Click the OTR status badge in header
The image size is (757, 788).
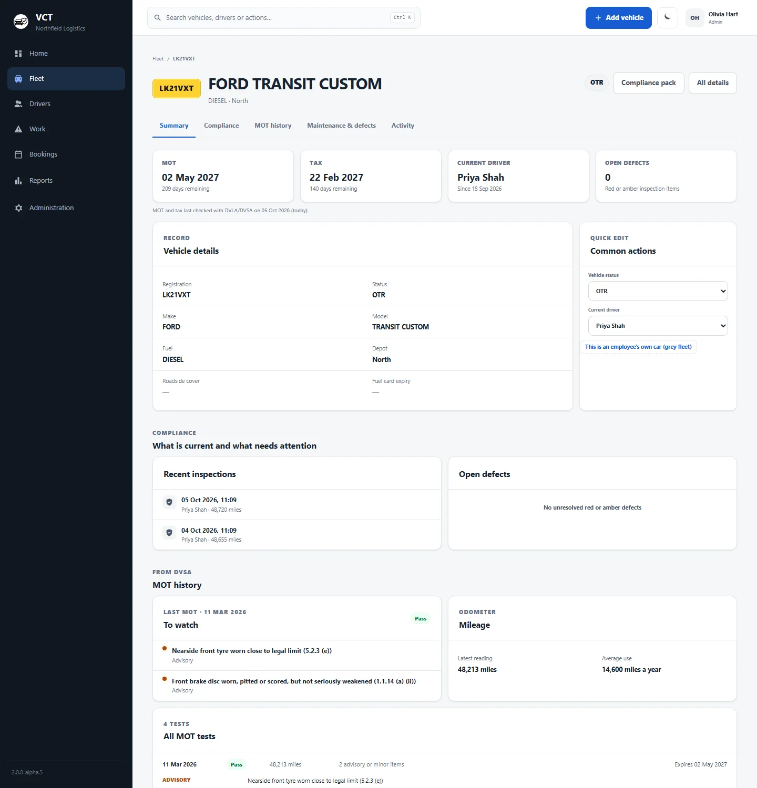[x=597, y=82]
